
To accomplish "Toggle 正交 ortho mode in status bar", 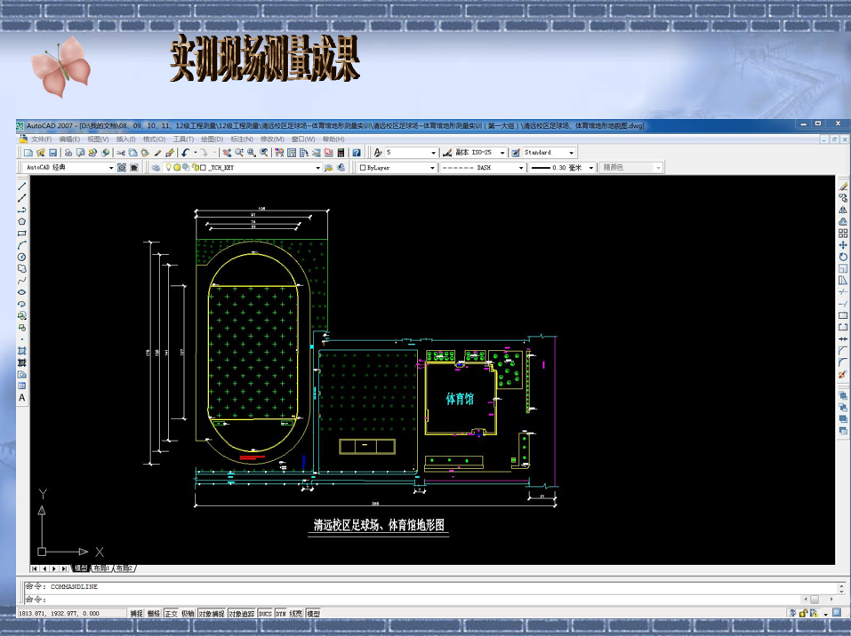I will click(171, 614).
